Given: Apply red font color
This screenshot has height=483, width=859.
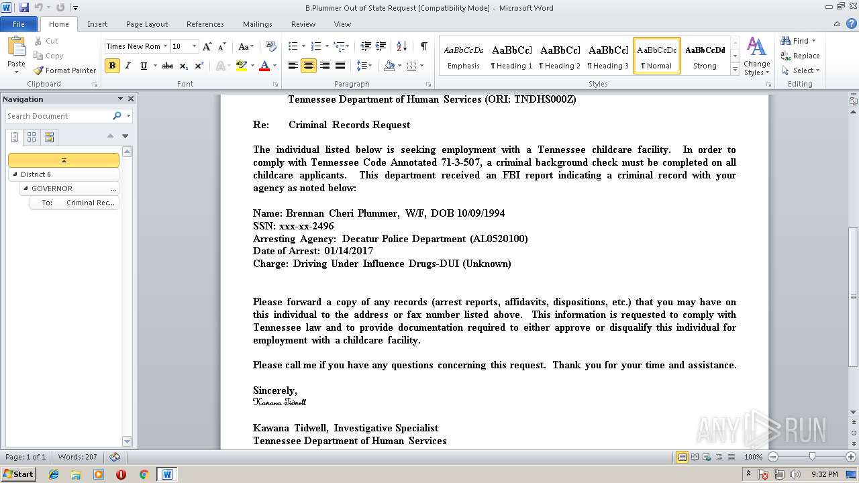Looking at the screenshot, I should coord(264,66).
